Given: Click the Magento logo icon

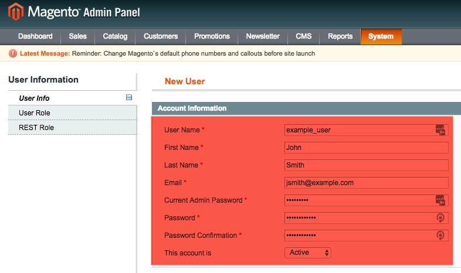Looking at the screenshot, I should click(16, 12).
